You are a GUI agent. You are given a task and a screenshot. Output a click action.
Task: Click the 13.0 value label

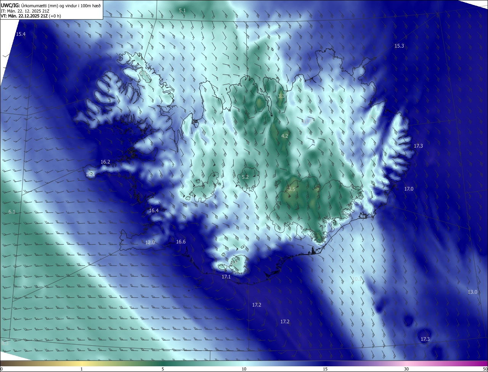tap(472, 292)
